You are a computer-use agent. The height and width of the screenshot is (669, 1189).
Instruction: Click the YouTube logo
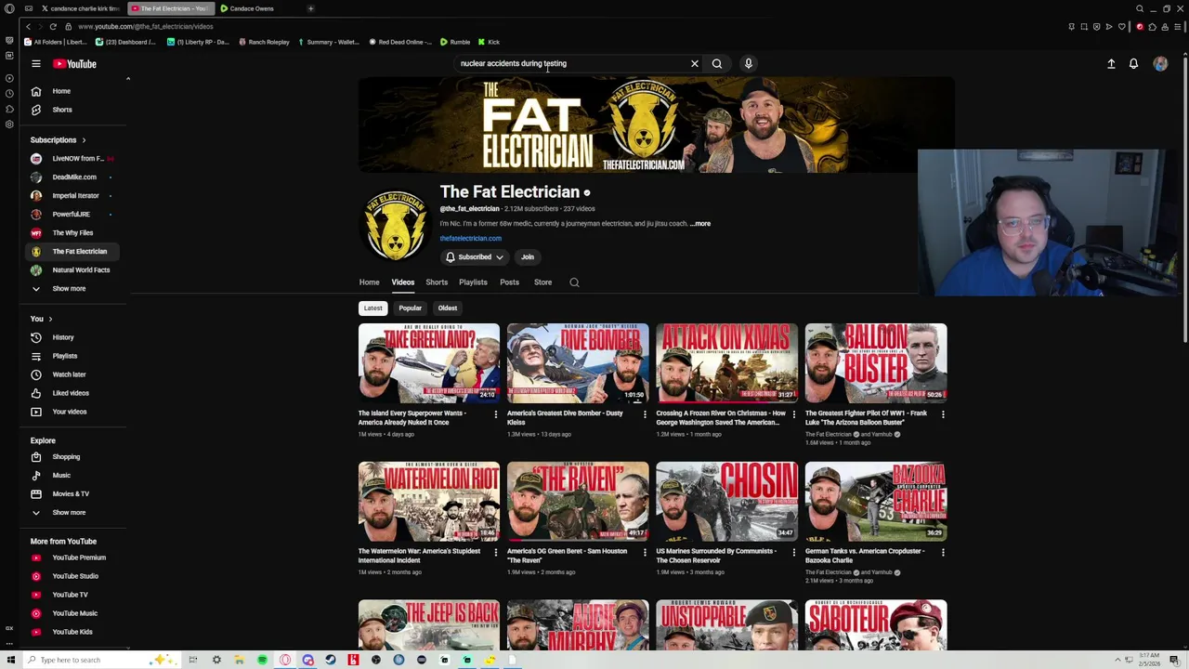(x=74, y=64)
